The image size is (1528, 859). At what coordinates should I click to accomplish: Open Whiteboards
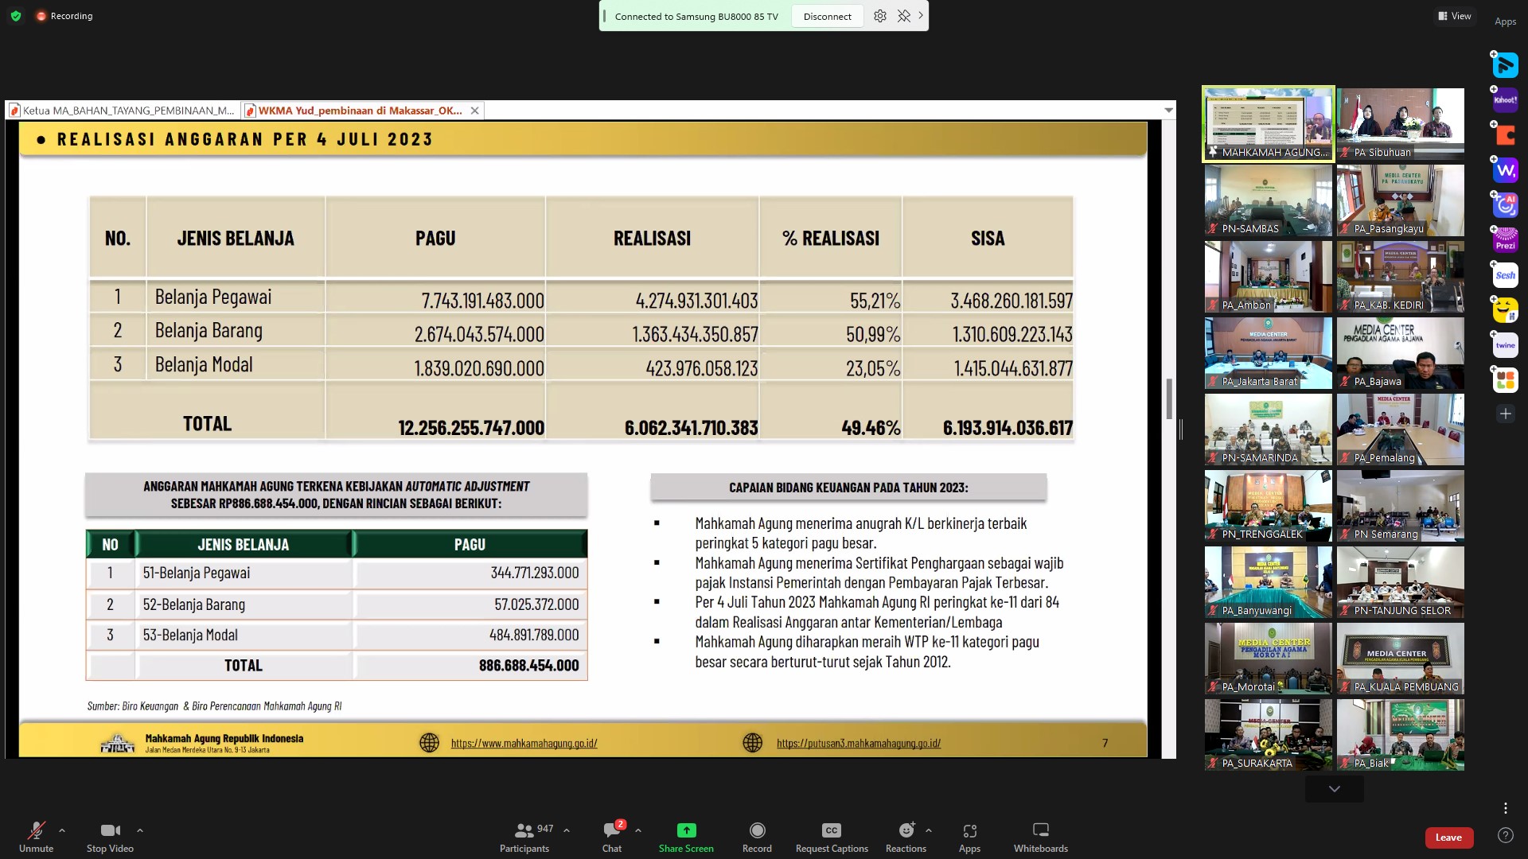[x=1041, y=837]
